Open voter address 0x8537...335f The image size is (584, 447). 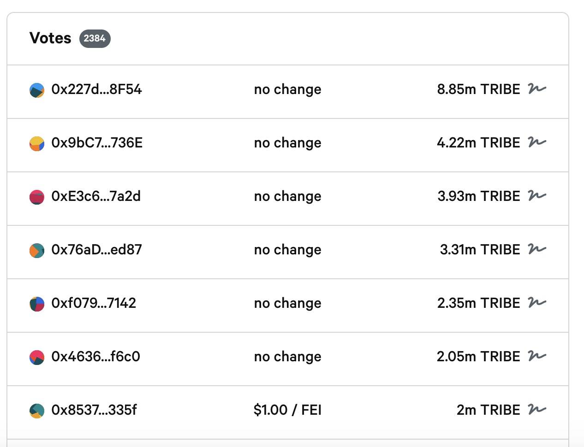(x=94, y=410)
